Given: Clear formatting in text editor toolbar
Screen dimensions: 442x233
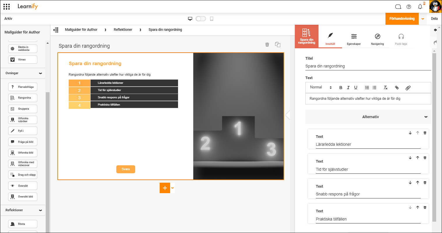Looking at the screenshot, I should [385, 88].
